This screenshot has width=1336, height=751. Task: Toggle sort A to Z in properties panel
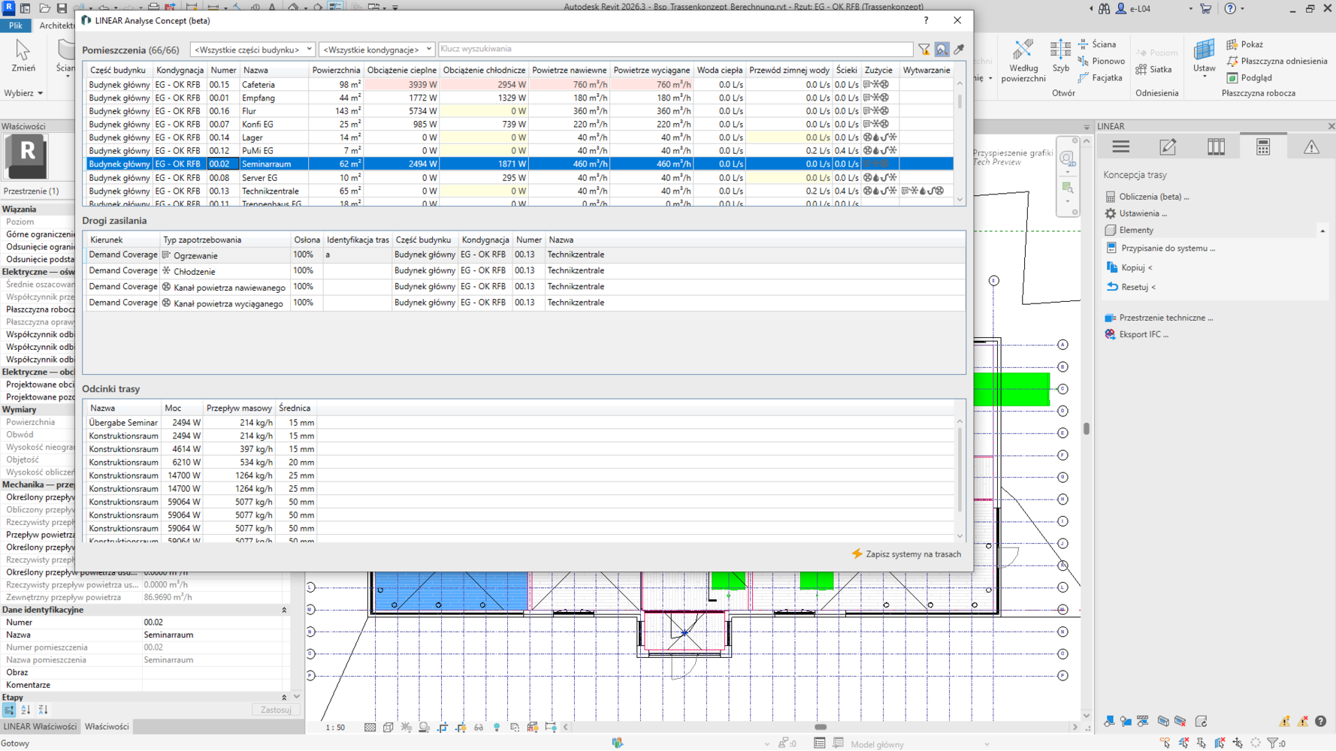click(26, 710)
